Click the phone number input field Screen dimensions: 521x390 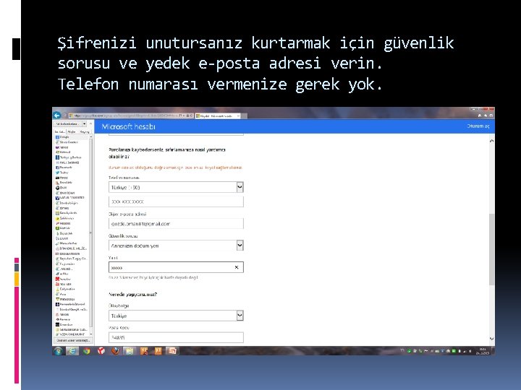tap(176, 201)
